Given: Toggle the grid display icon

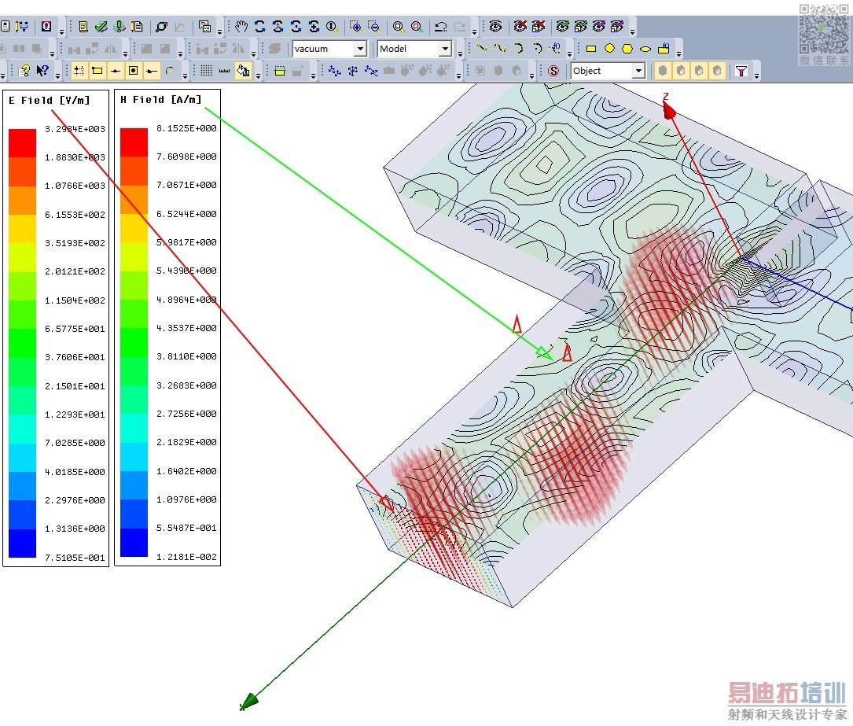Looking at the screenshot, I should [x=205, y=71].
